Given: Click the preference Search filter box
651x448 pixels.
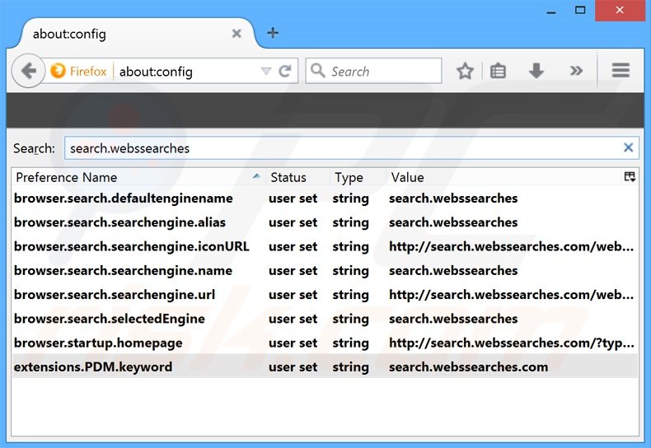Looking at the screenshot, I should click(351, 148).
